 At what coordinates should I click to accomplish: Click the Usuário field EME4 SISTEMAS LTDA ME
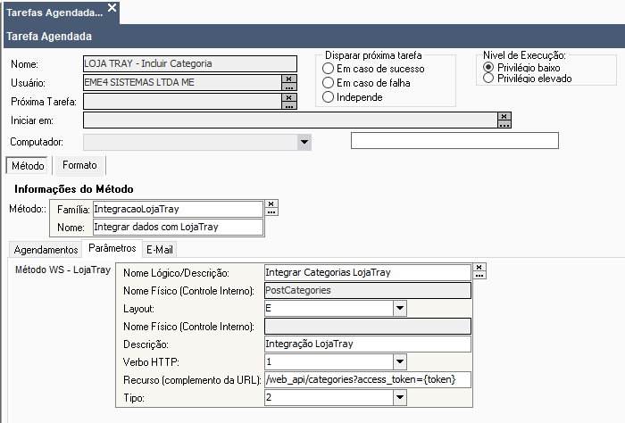tap(182, 82)
